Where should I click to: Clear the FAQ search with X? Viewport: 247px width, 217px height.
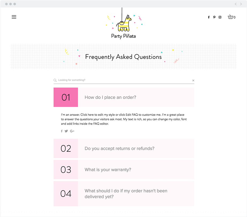click(x=193, y=80)
